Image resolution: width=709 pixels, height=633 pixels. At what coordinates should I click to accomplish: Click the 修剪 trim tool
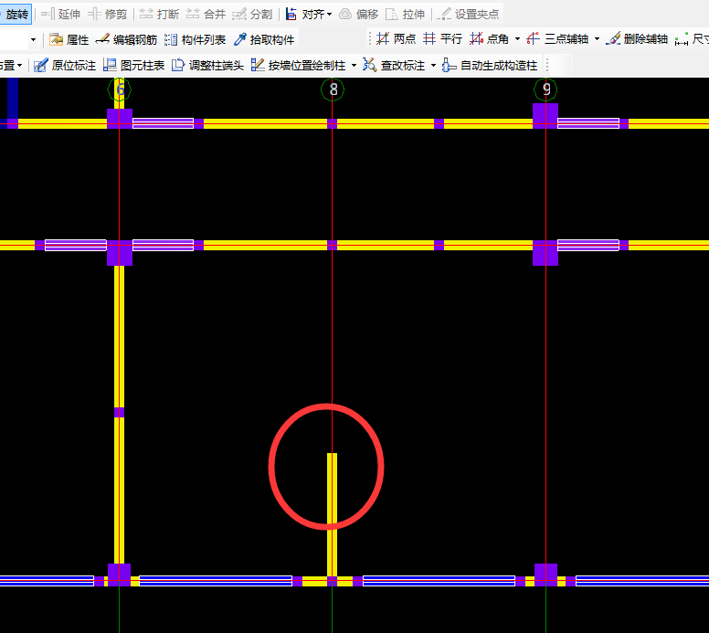[108, 15]
